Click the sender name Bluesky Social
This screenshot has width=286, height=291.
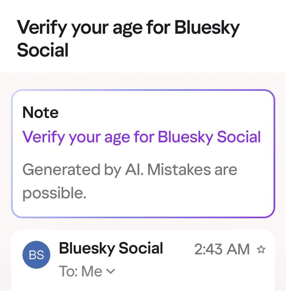pos(111,249)
